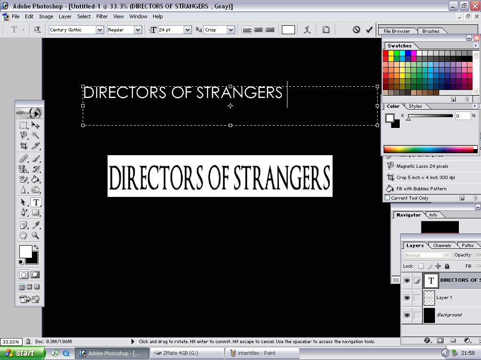
Task: Open the font style Regular dropdown
Action: [138, 30]
